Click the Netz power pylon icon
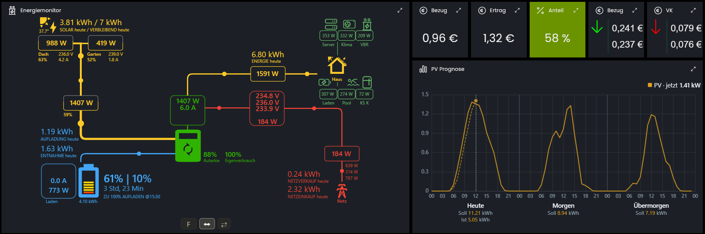 click(x=342, y=191)
